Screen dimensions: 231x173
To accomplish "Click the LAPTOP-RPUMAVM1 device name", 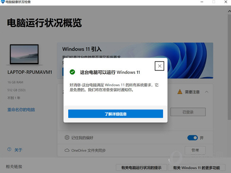I will pos(30,72).
